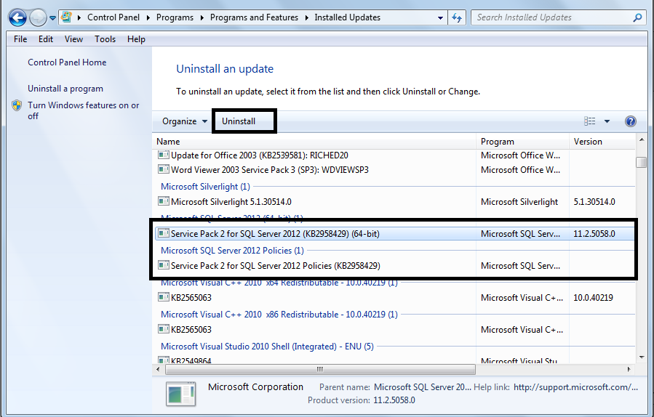Select KB2565063 under x86 Redistributable group
The width and height of the screenshot is (654, 417).
click(395, 330)
